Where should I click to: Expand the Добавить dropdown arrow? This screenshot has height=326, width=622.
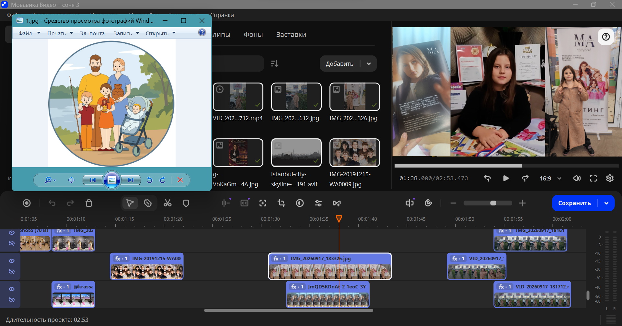click(369, 64)
